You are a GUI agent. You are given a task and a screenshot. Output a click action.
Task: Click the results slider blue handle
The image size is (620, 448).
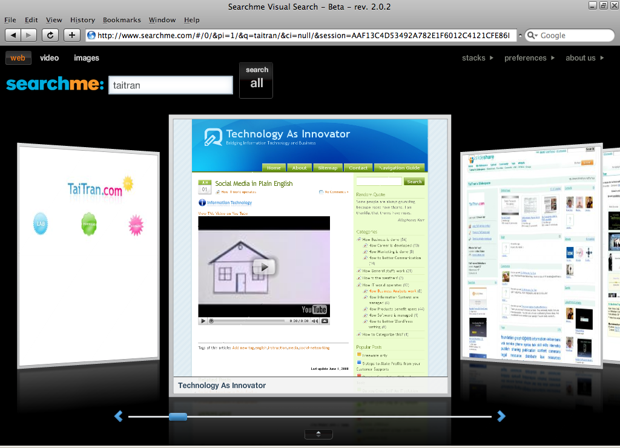point(178,417)
